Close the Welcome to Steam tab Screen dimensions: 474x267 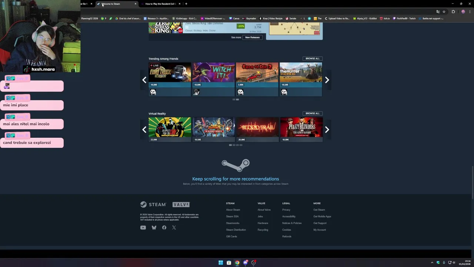point(136,4)
